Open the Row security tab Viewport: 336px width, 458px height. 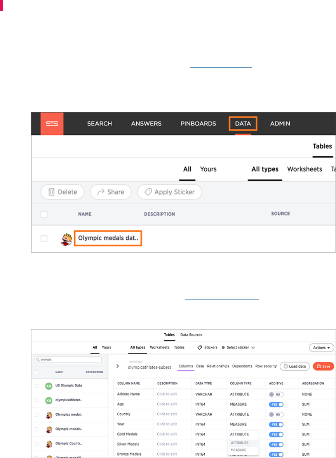point(266,366)
